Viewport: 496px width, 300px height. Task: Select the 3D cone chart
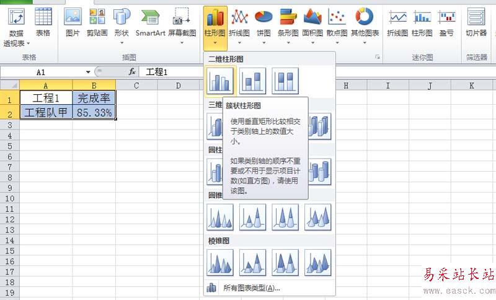tap(318, 217)
